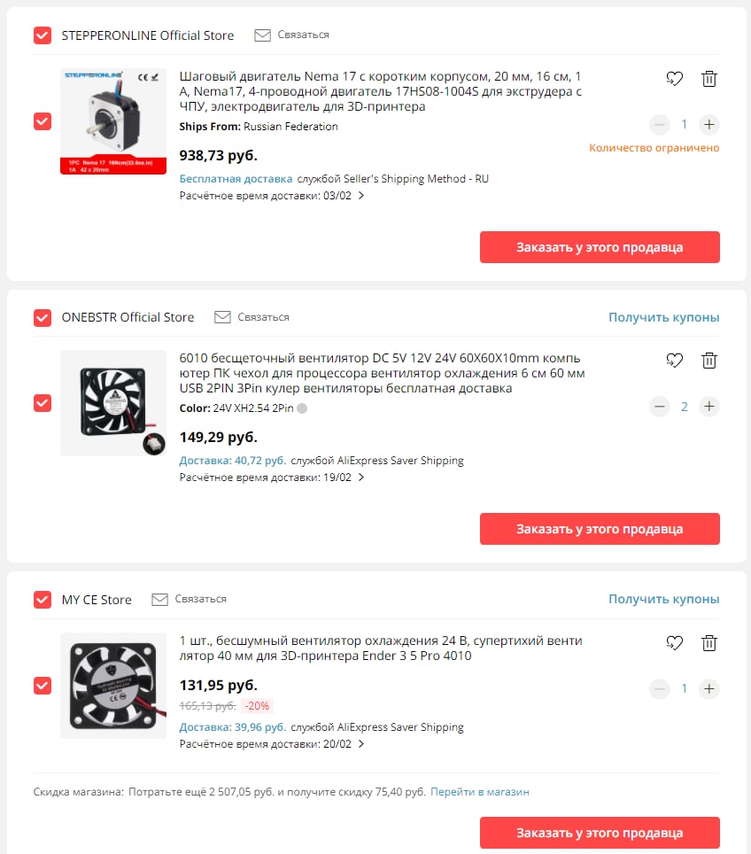Click the grey color dot next to 24V XH2.54 2Pin
This screenshot has width=751, height=854.
point(302,408)
